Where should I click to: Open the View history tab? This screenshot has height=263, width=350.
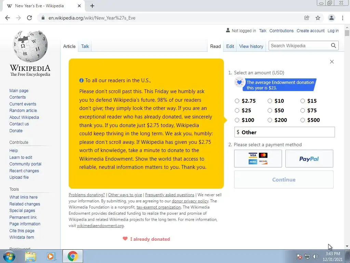pyautogui.click(x=251, y=46)
